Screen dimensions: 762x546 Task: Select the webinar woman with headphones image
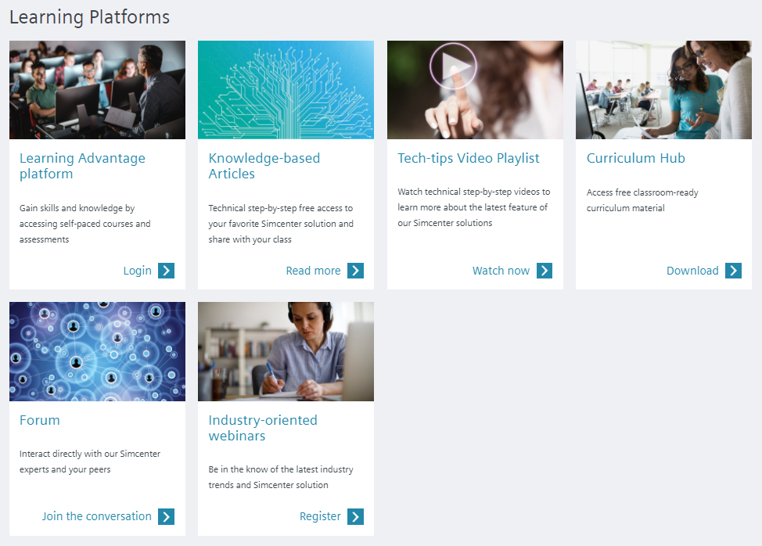click(286, 351)
